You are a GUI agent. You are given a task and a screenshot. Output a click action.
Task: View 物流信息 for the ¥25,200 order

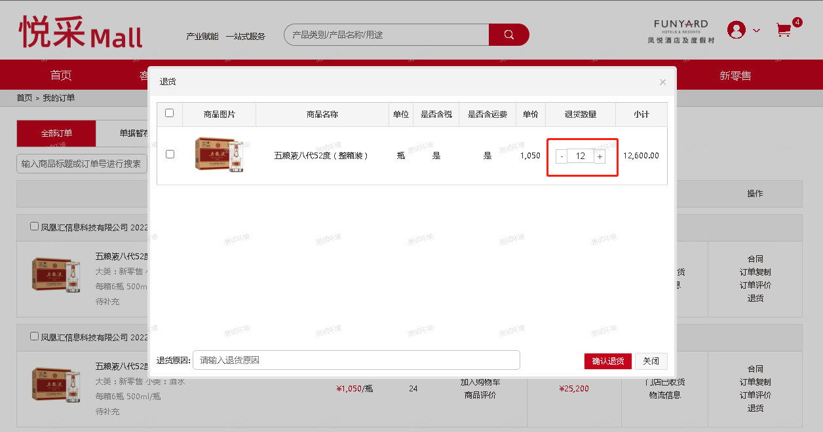click(x=665, y=395)
